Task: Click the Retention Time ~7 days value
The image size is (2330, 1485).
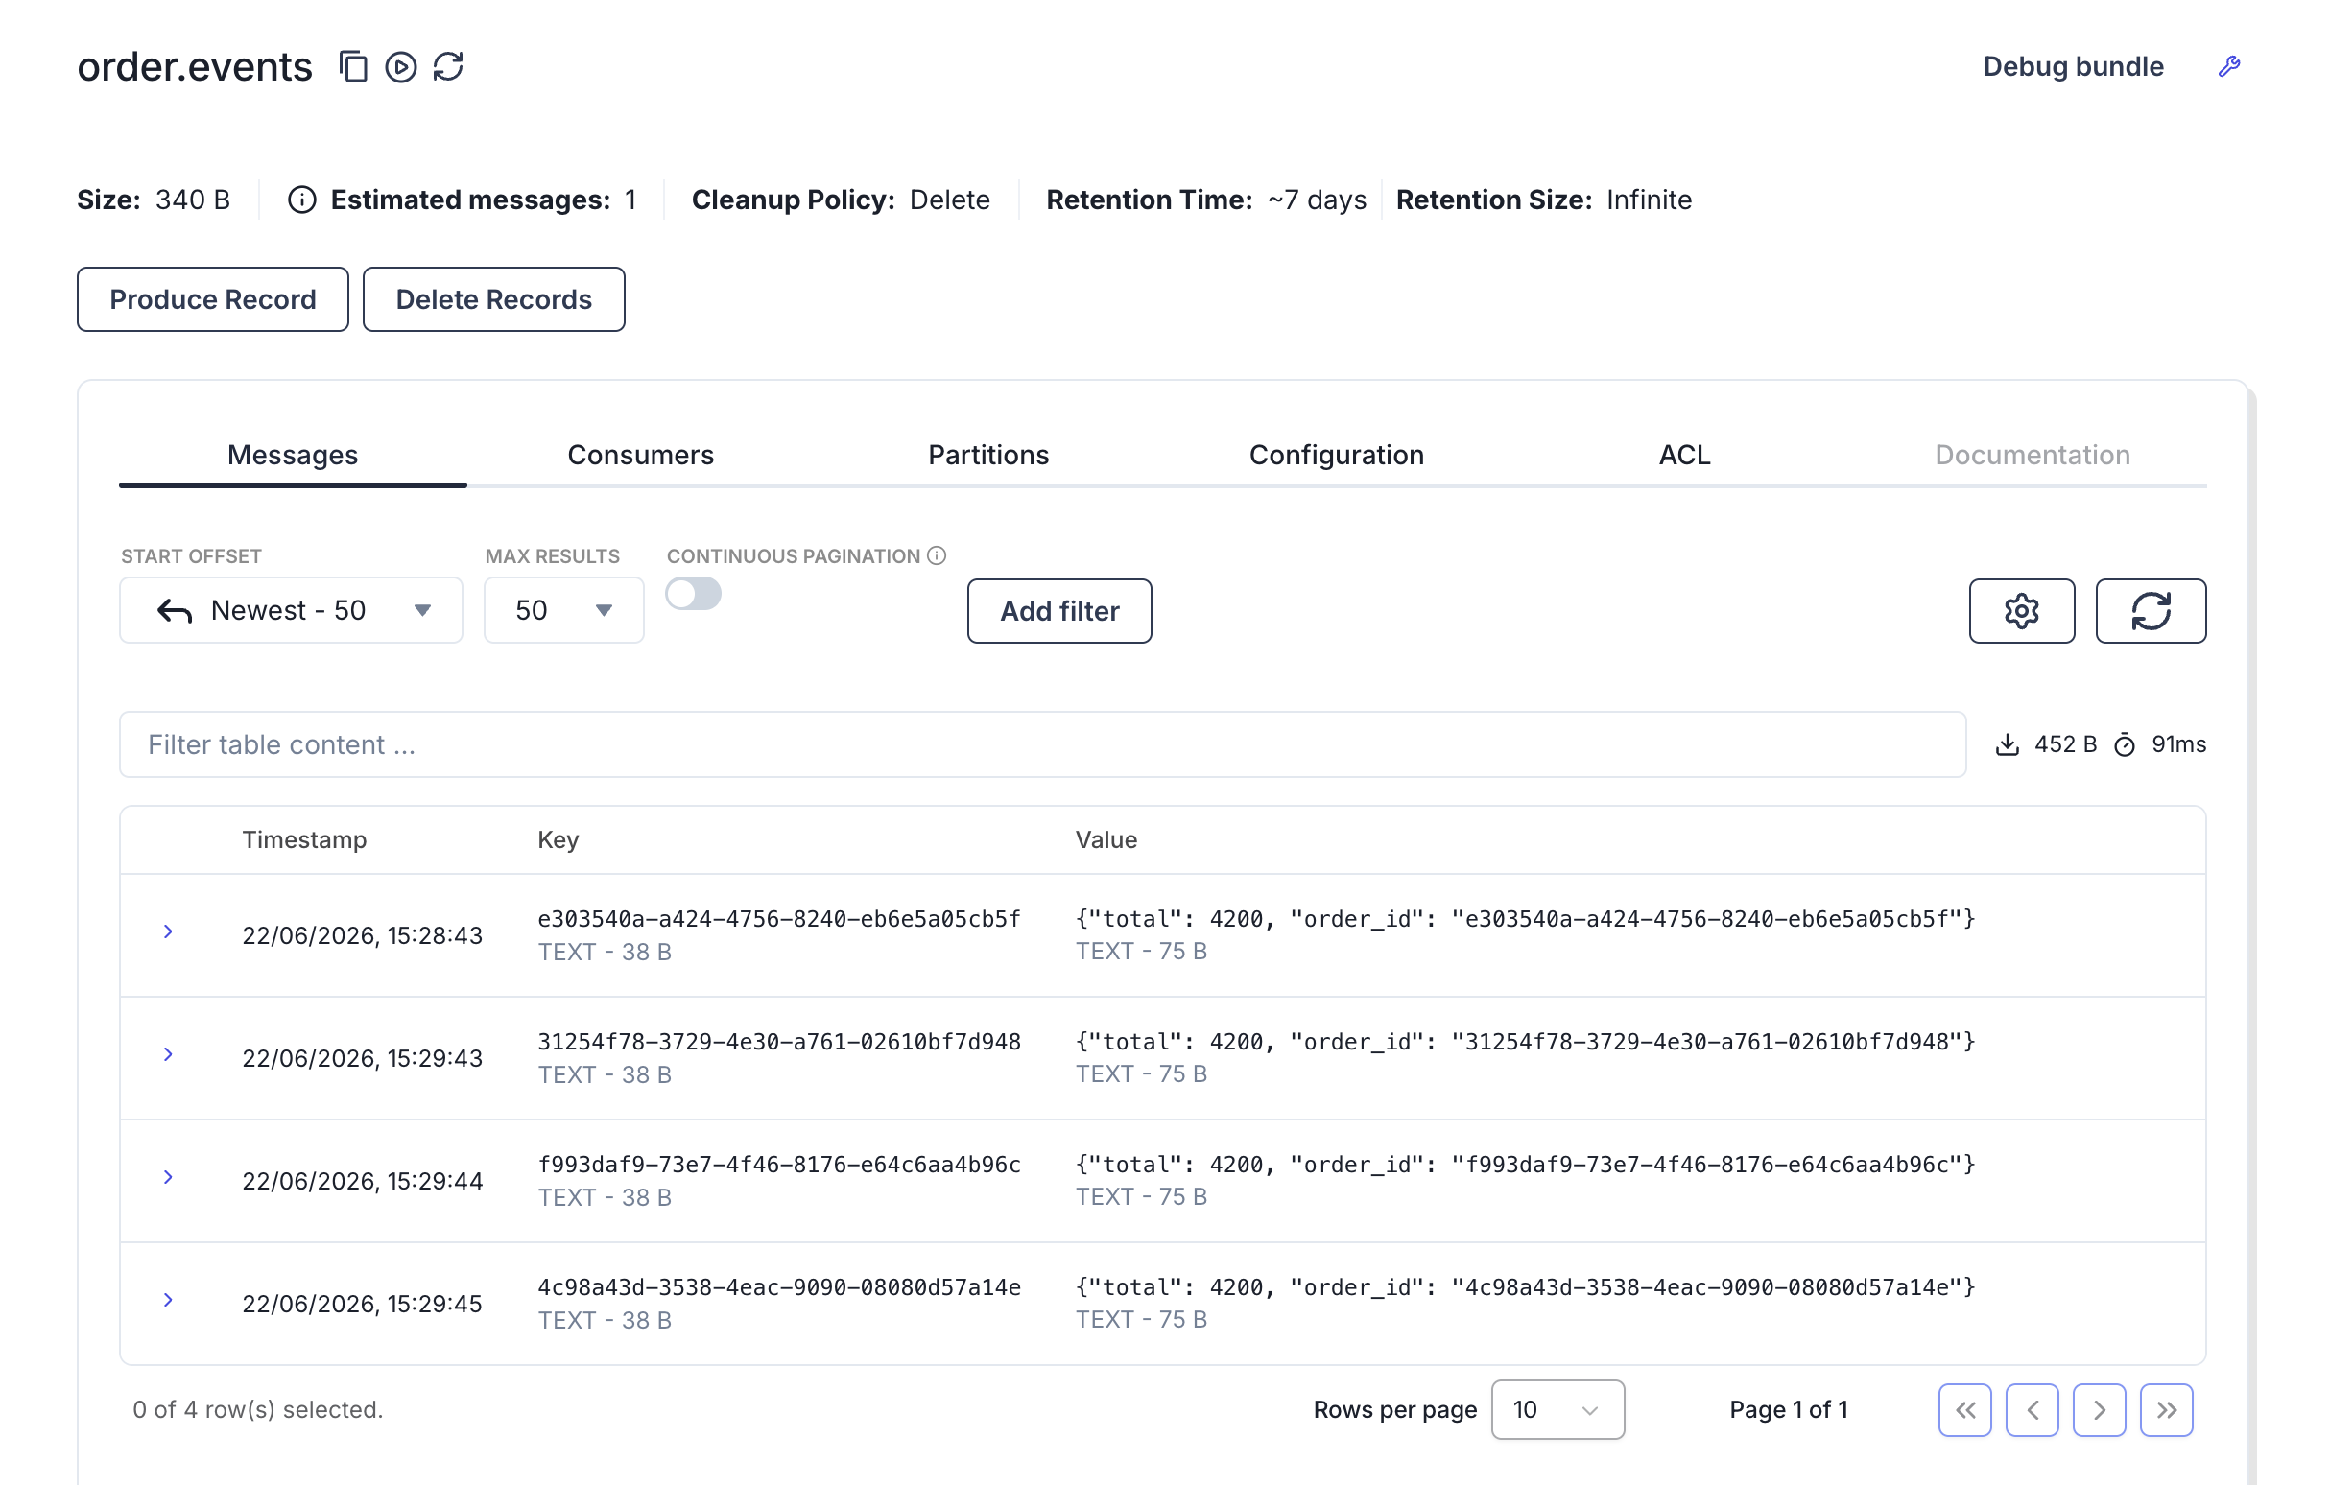Action: 1317,200
